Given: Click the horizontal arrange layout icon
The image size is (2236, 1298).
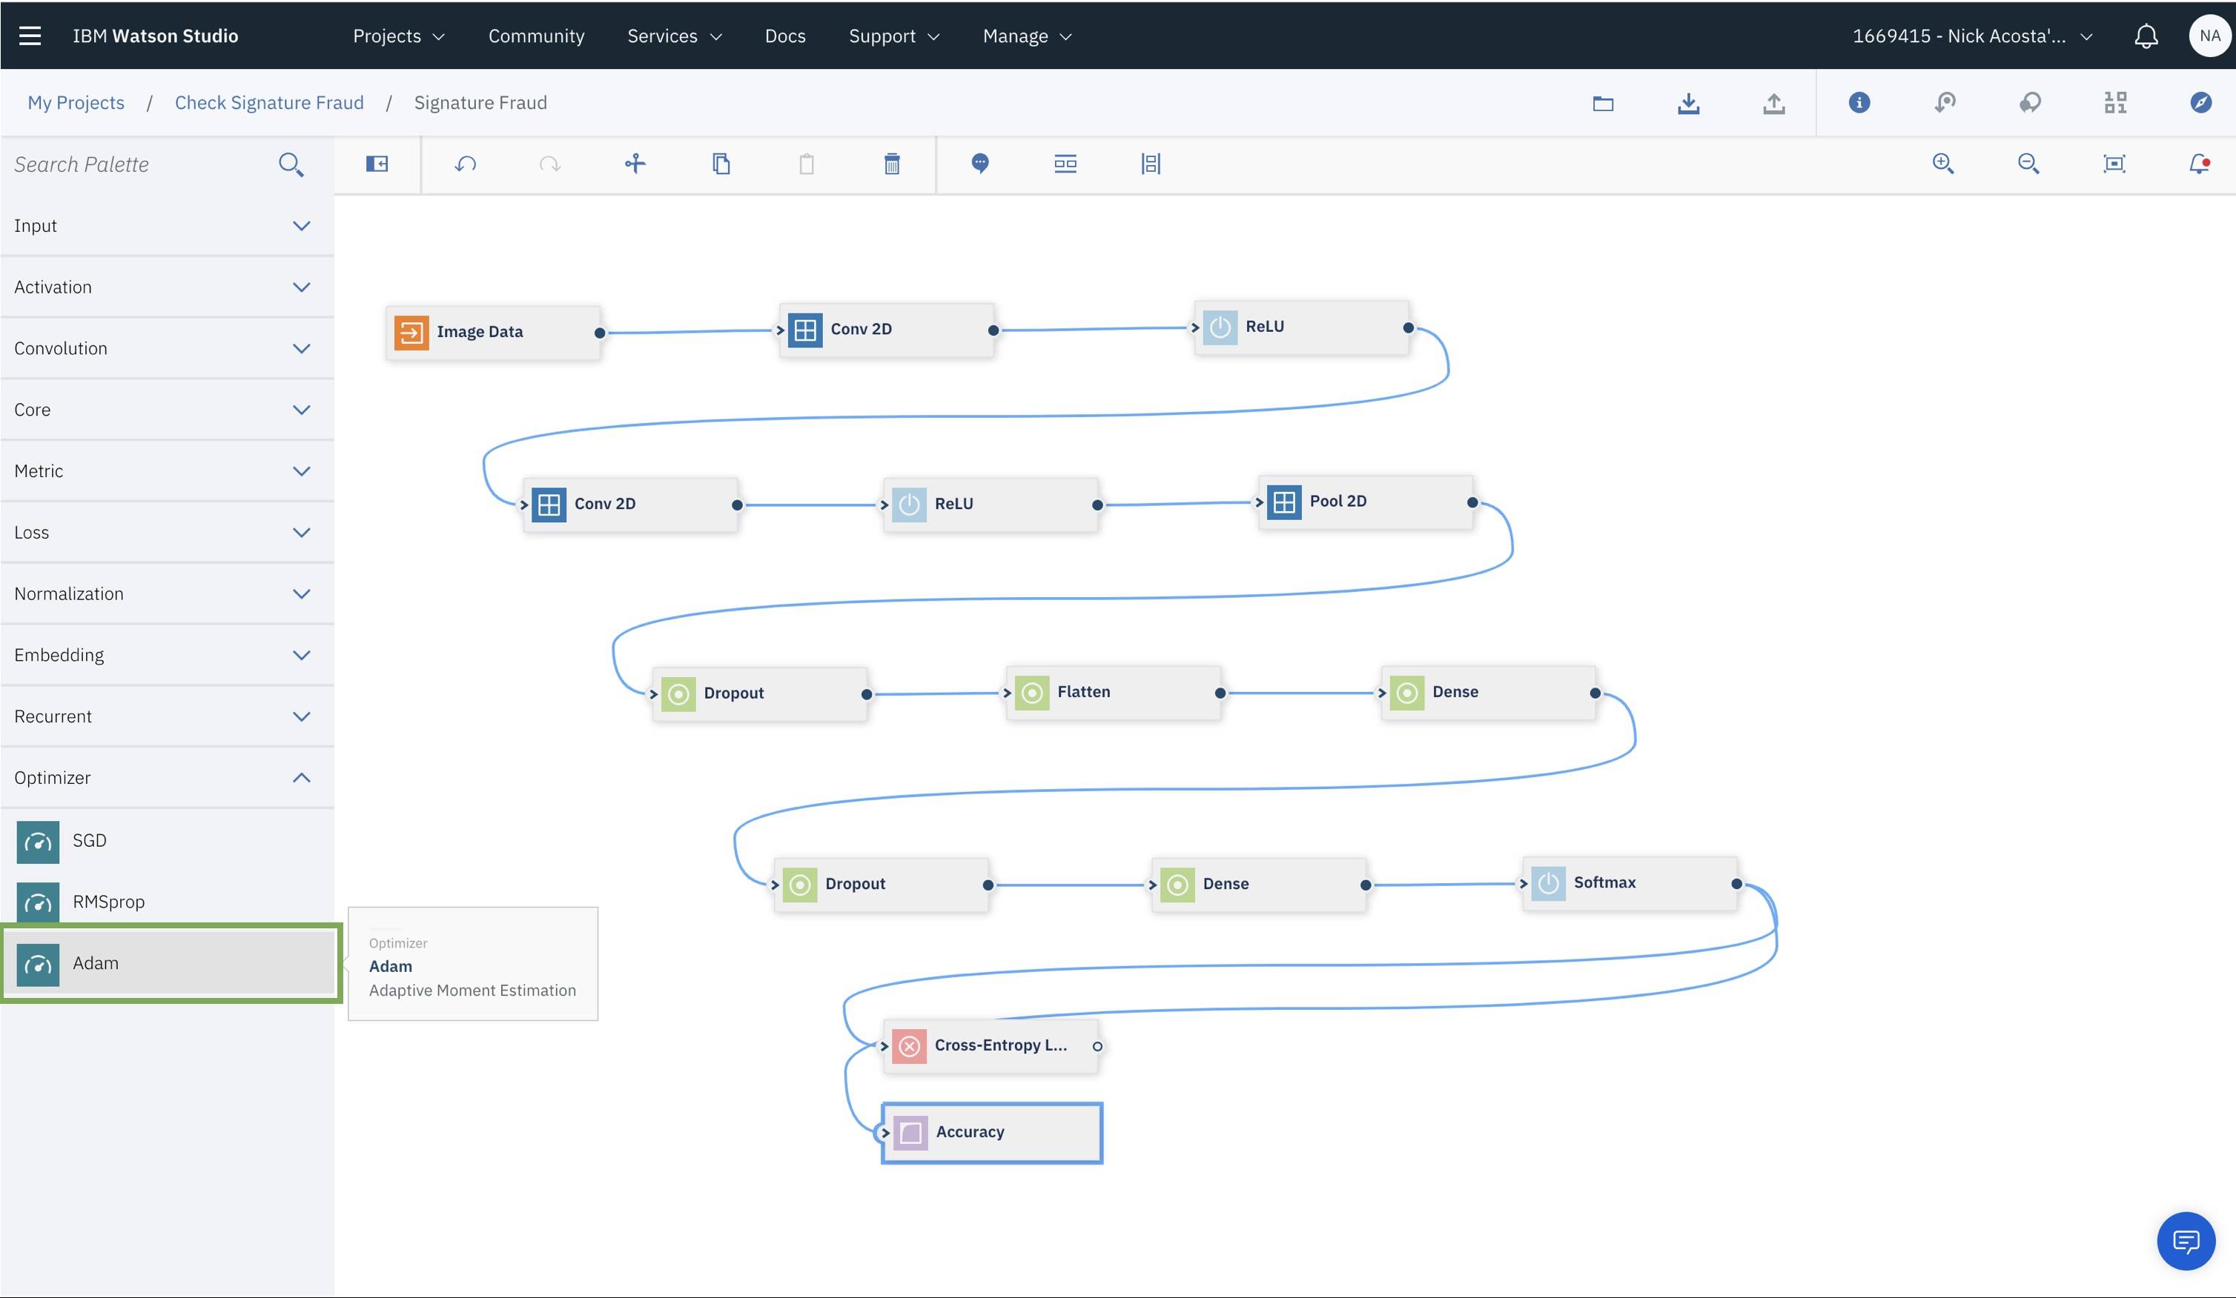Looking at the screenshot, I should tap(1065, 163).
